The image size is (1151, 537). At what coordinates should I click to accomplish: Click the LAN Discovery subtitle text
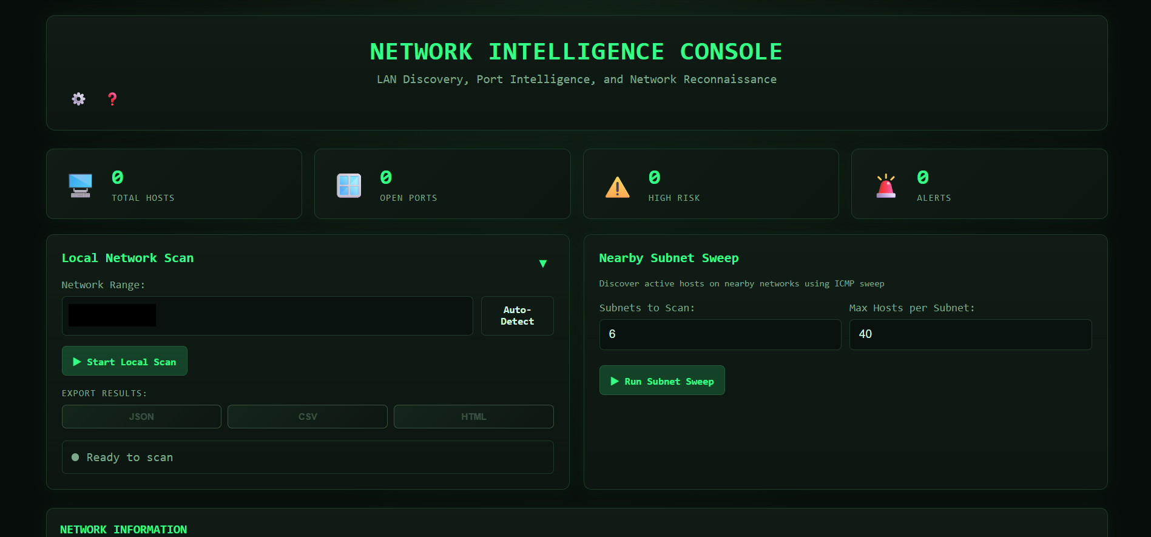tap(576, 79)
